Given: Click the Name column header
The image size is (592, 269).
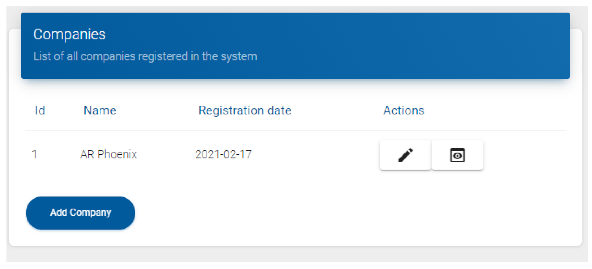Looking at the screenshot, I should point(100,111).
